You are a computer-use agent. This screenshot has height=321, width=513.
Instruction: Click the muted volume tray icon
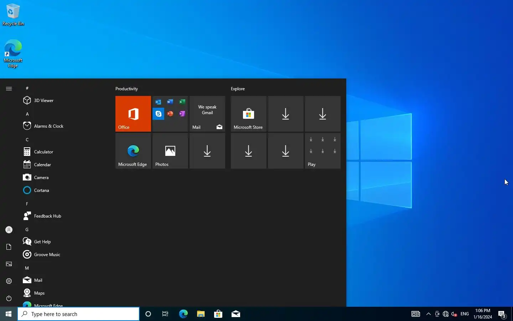click(x=454, y=314)
